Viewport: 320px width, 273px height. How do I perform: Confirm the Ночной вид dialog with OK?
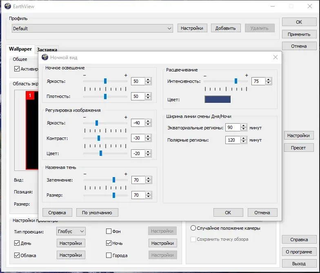(228, 212)
